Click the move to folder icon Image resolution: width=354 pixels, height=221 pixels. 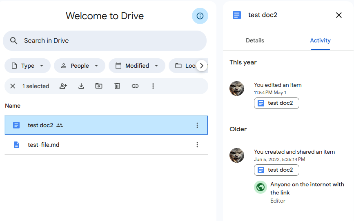[99, 86]
